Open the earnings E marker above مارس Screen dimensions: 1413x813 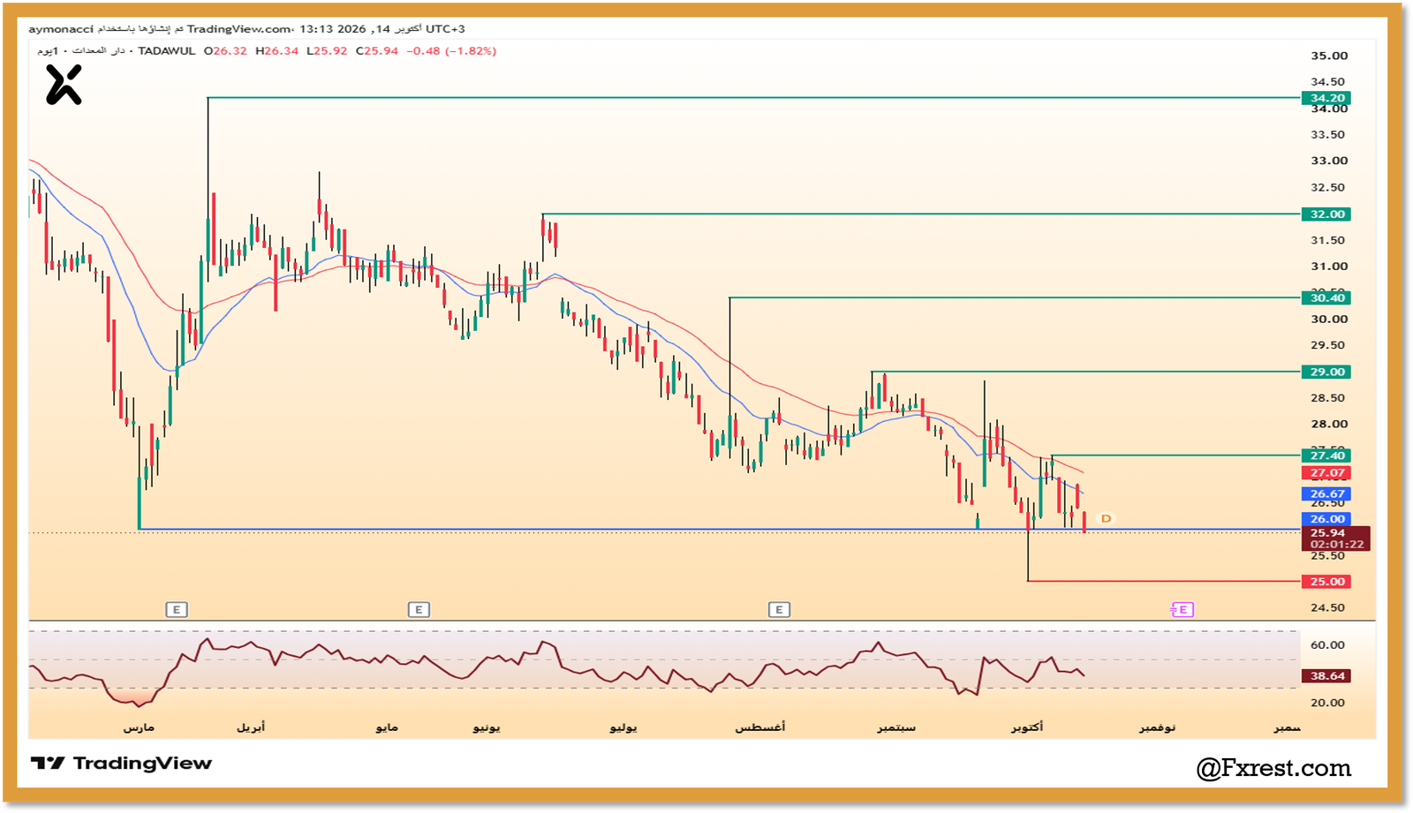[177, 609]
